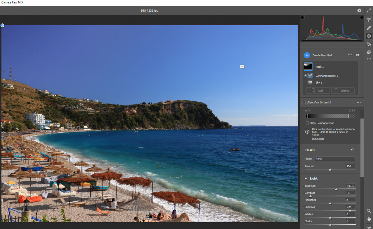Click the Exposure value field +0.95

point(351,186)
